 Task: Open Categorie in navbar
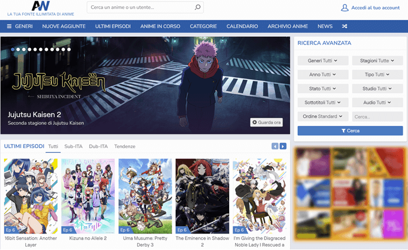click(x=203, y=26)
